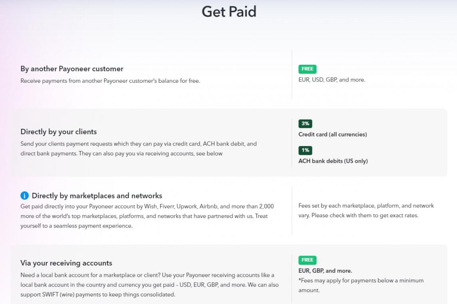The height and width of the screenshot is (304, 457).
Task: Click the Via your receiving accounts heading
Action: click(x=66, y=263)
